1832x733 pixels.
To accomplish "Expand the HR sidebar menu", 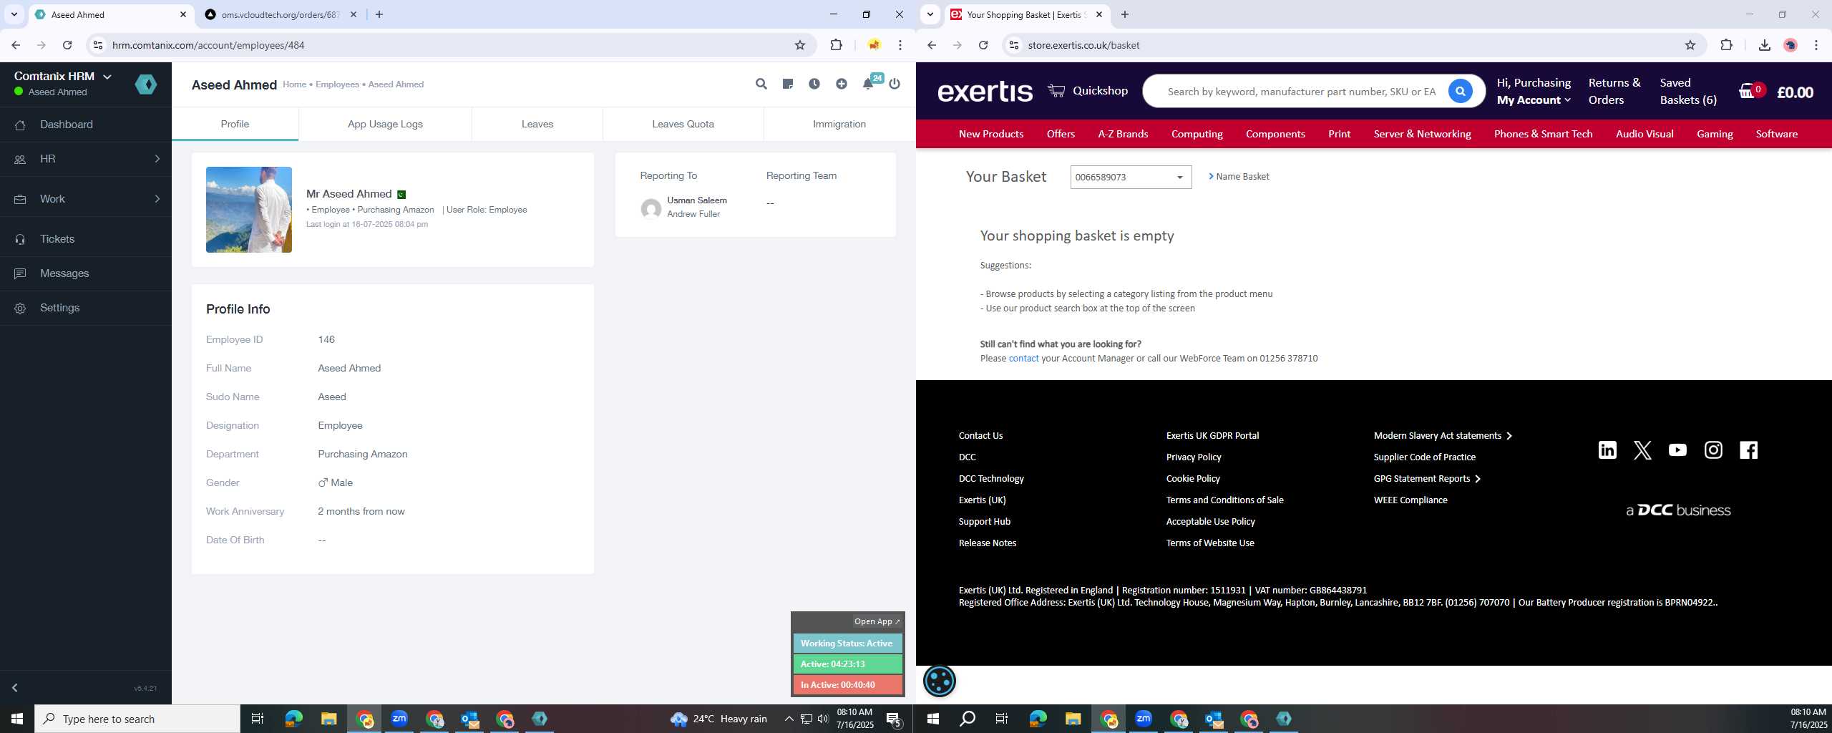I will (x=86, y=159).
